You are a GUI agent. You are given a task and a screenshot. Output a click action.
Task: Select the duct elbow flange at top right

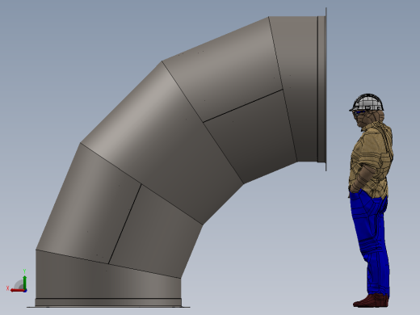pyautogui.click(x=326, y=89)
